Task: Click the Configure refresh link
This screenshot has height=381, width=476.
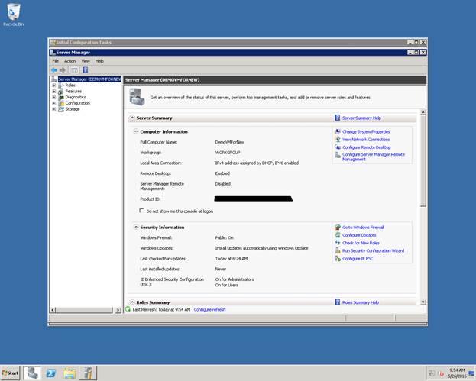Action: (x=210, y=309)
